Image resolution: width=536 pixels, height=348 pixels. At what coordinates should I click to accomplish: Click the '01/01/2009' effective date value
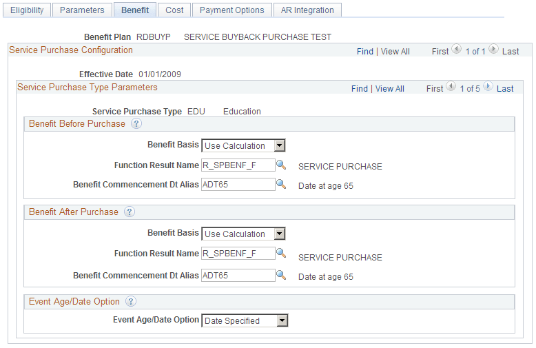(x=160, y=74)
